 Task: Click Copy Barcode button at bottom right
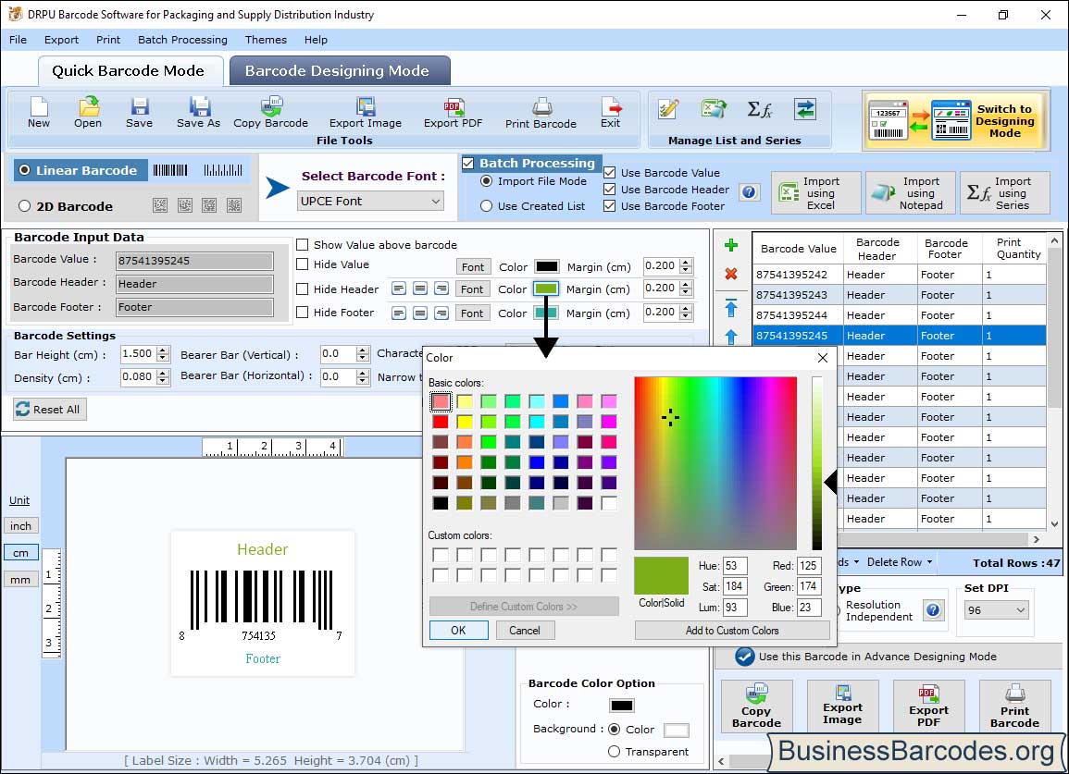(757, 706)
